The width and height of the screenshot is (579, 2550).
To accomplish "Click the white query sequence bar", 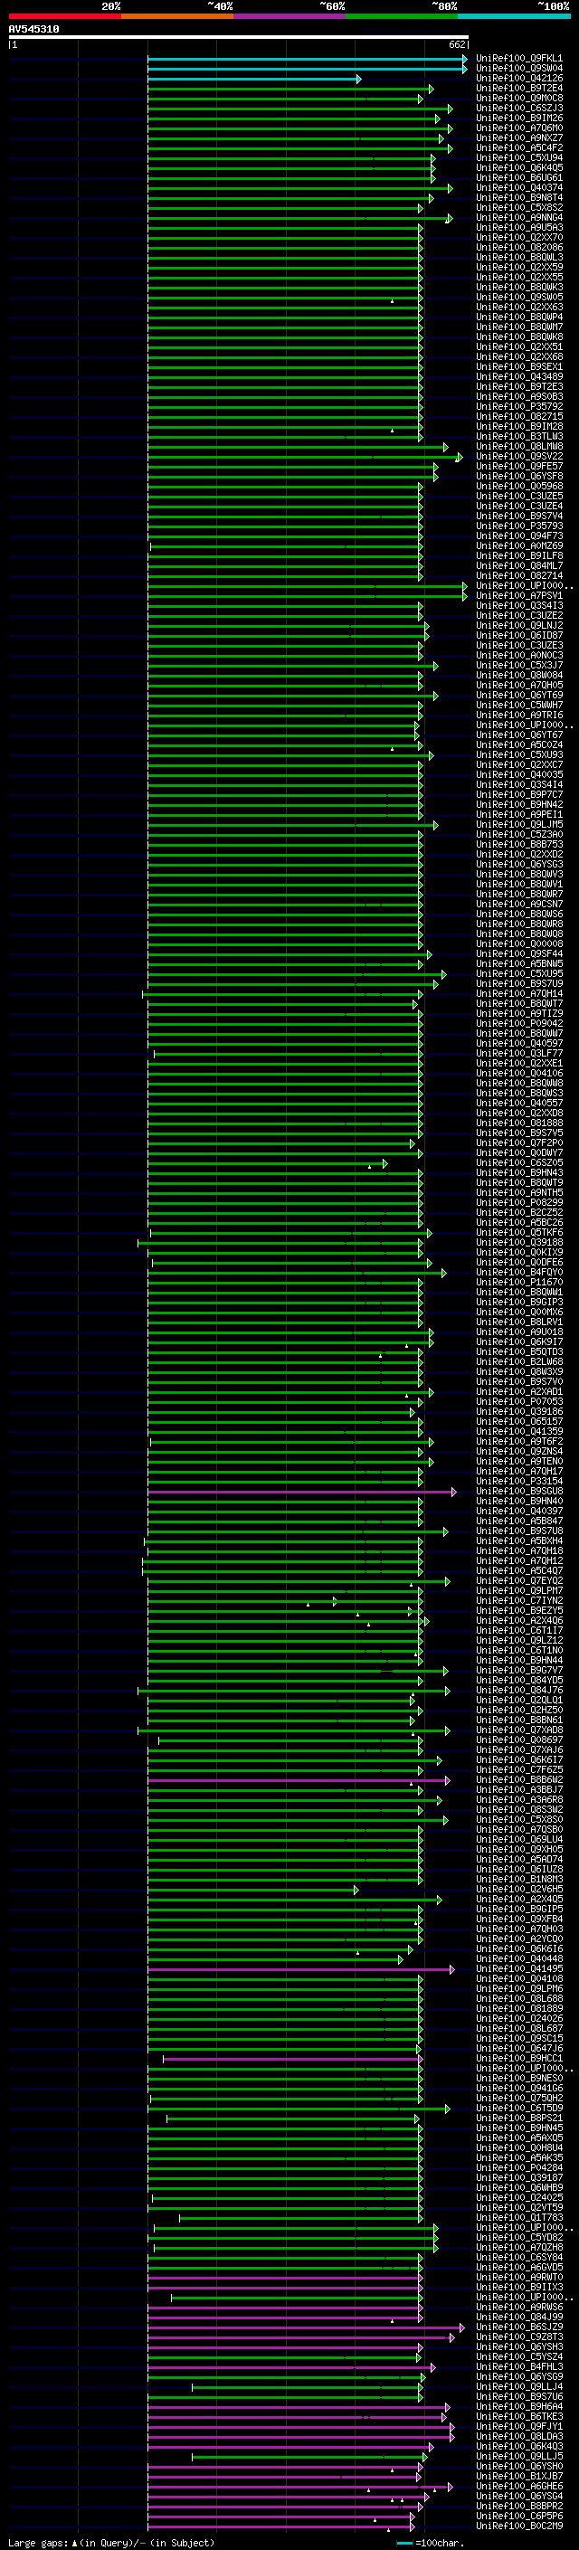I will point(239,38).
